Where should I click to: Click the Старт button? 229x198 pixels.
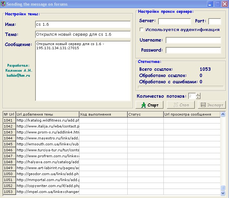[x=149, y=105]
